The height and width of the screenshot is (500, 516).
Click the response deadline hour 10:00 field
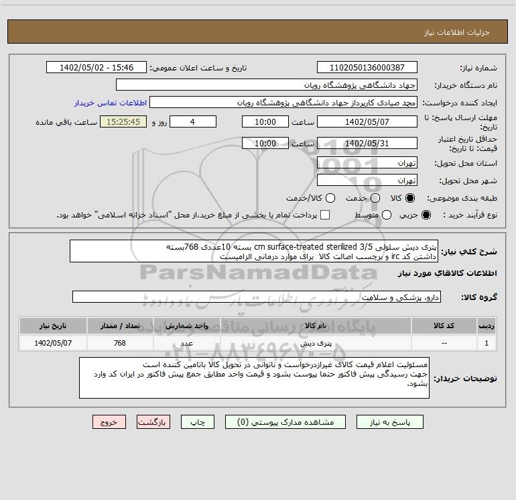(x=265, y=121)
